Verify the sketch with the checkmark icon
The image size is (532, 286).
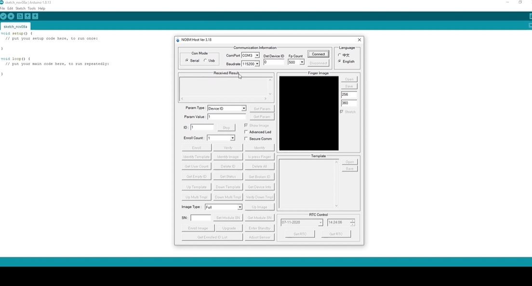[3, 16]
